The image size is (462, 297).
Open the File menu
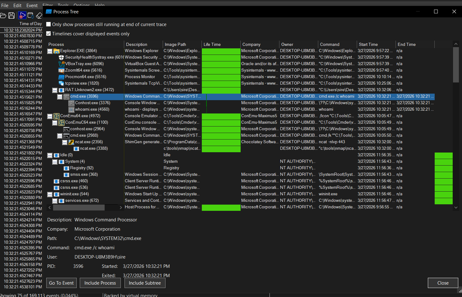click(5, 6)
